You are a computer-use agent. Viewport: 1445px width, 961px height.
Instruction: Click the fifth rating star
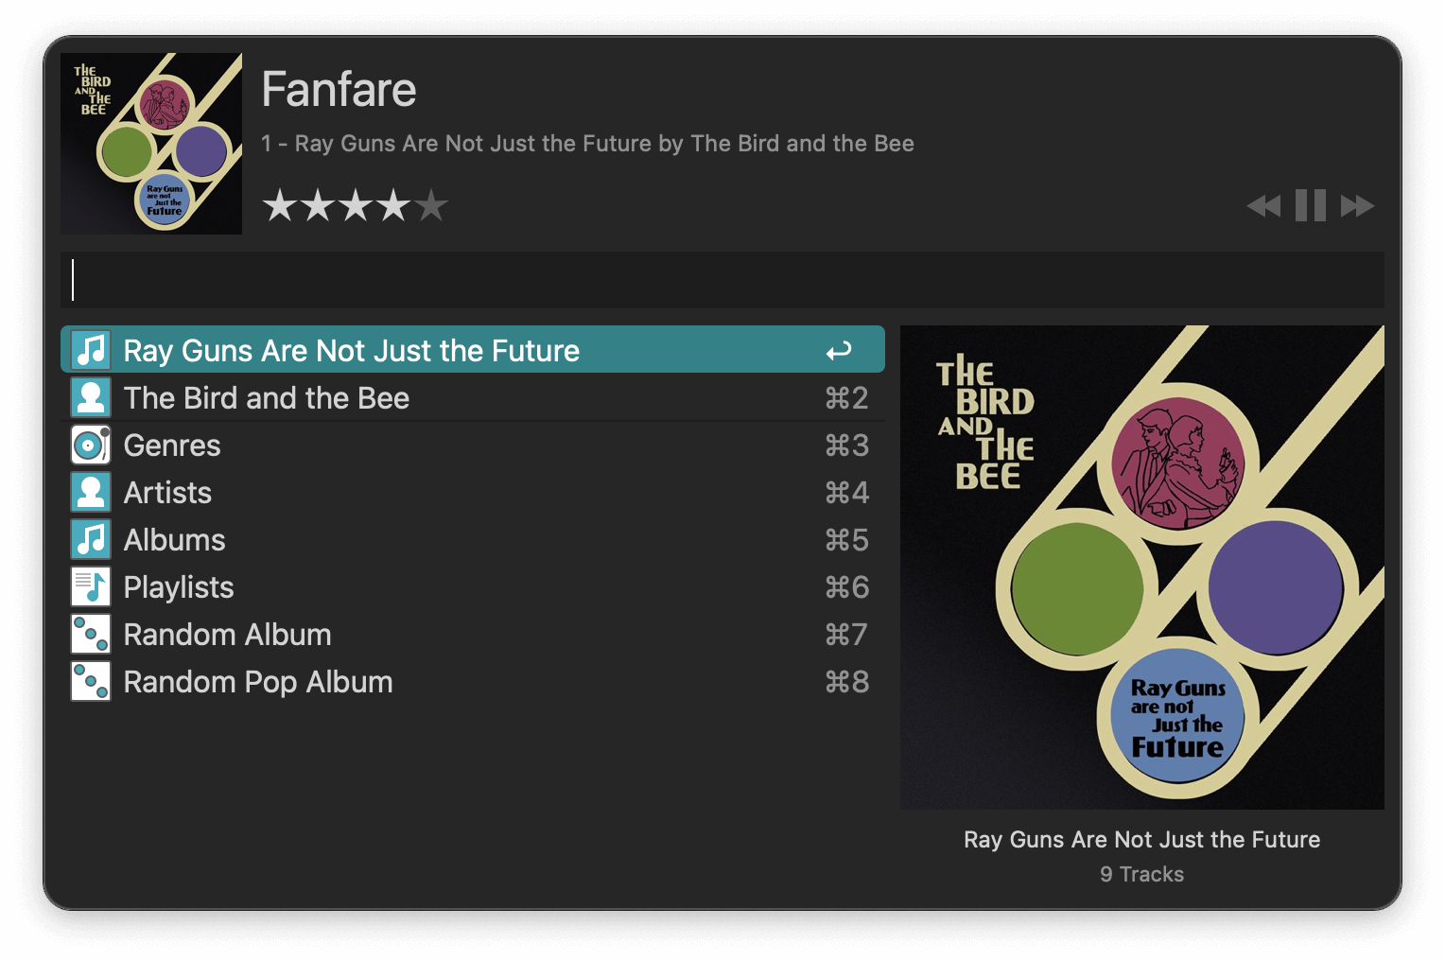[x=431, y=205]
